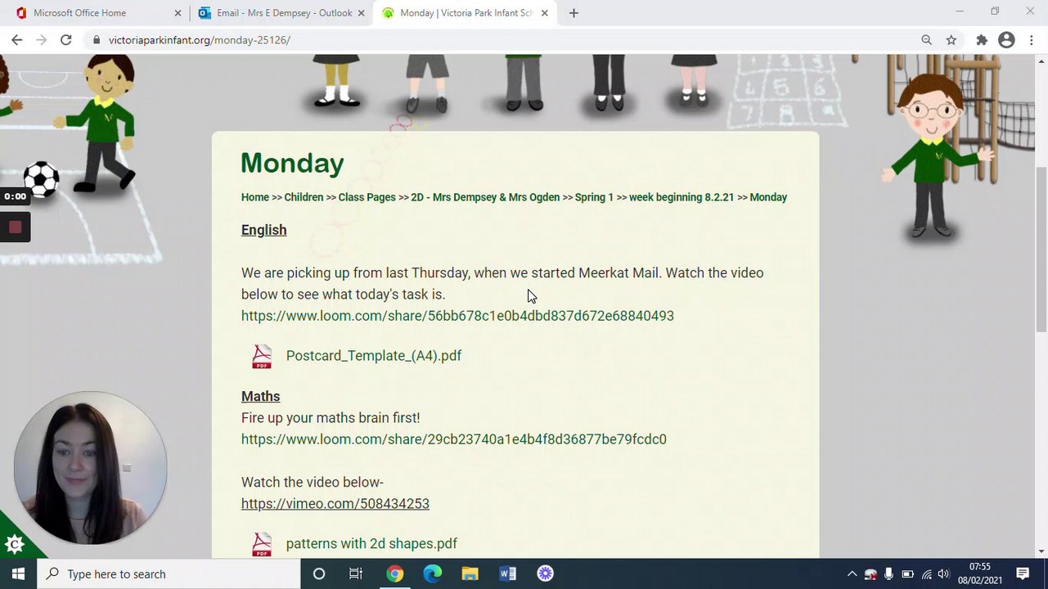Open Postcard_Template_(A4).pdf link

(x=374, y=356)
